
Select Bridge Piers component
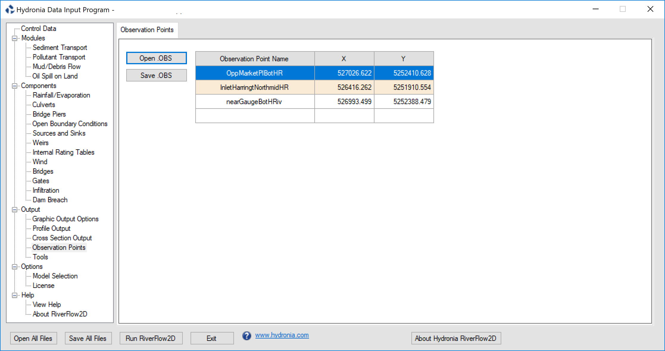point(49,114)
